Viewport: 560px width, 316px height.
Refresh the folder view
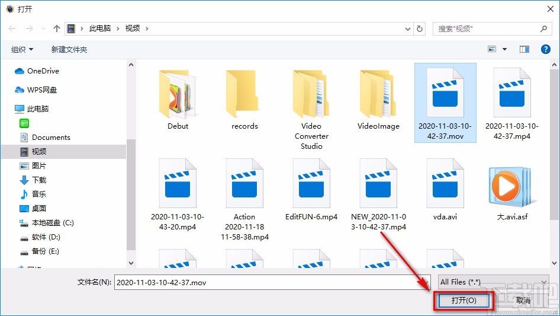pyautogui.click(x=420, y=28)
